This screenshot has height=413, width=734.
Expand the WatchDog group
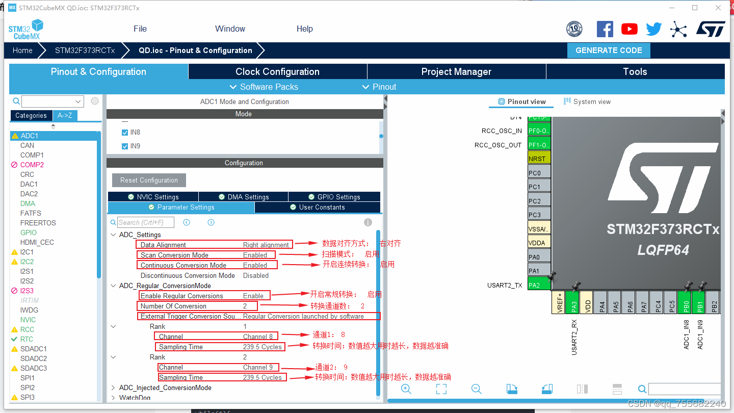[113, 398]
